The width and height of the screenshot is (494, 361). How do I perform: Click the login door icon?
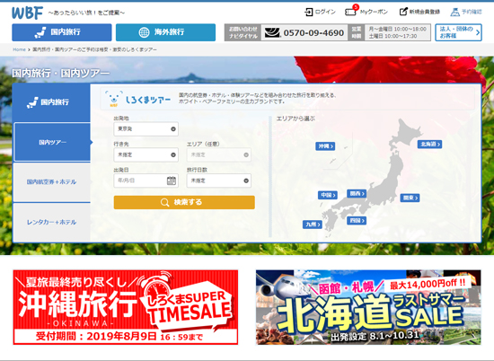(x=308, y=12)
